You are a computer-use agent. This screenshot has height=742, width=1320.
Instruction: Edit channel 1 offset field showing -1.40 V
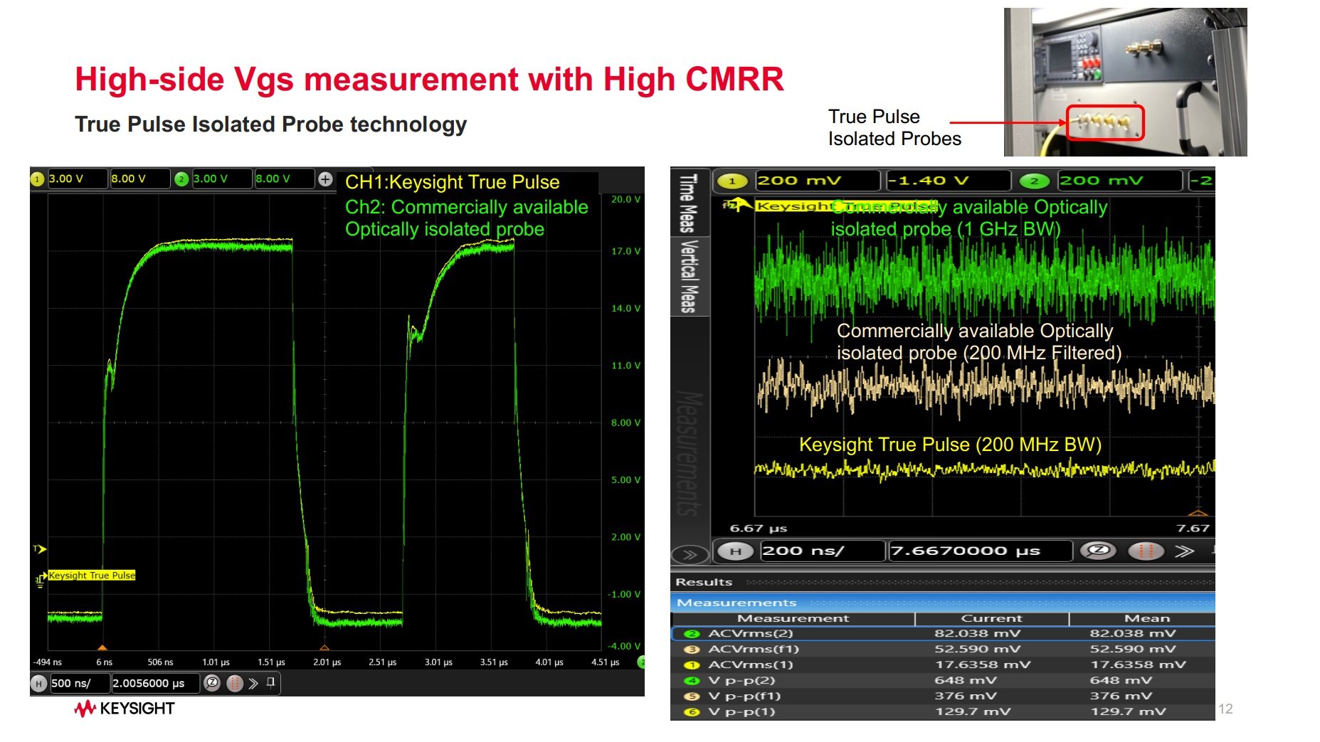pyautogui.click(x=948, y=181)
